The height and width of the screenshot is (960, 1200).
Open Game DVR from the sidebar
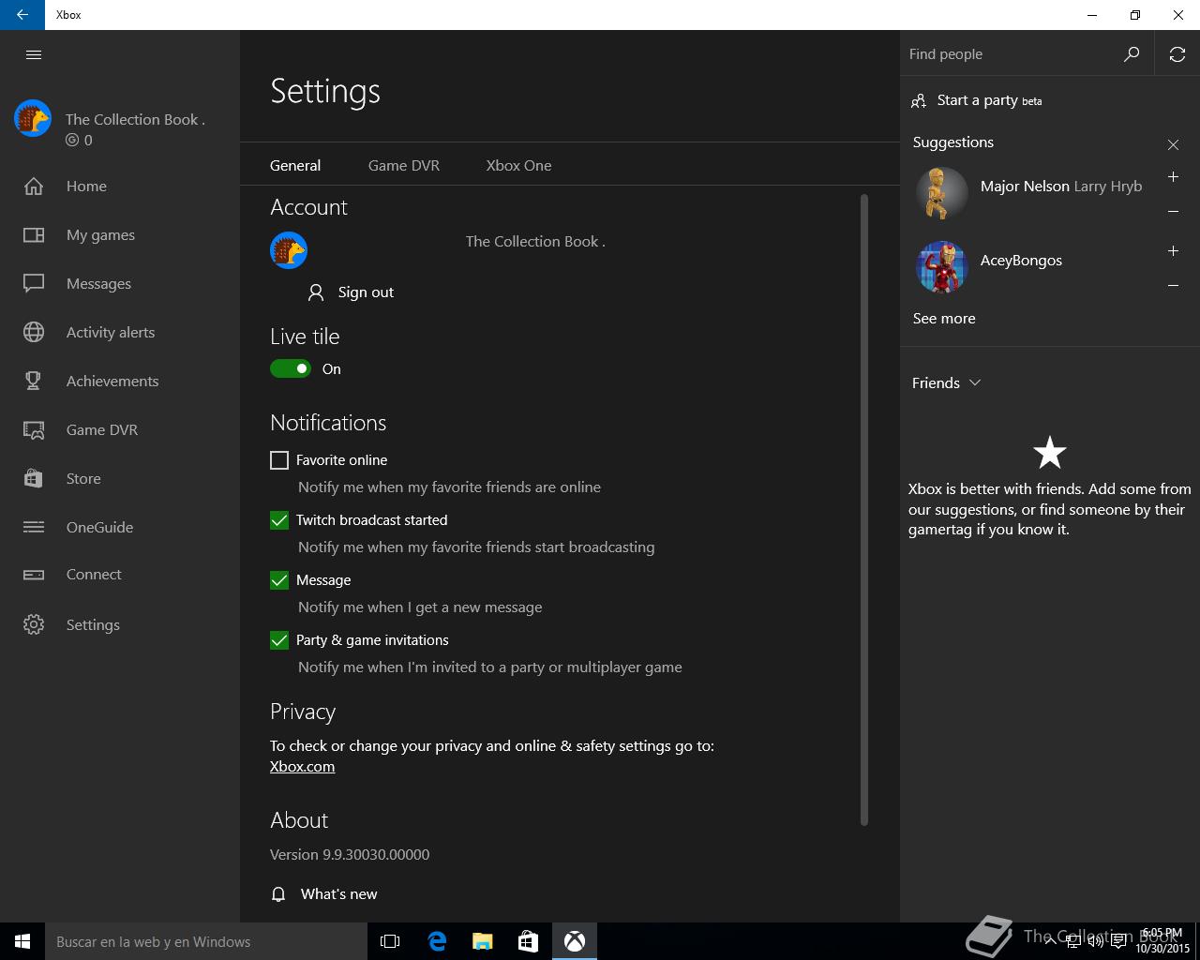101,429
